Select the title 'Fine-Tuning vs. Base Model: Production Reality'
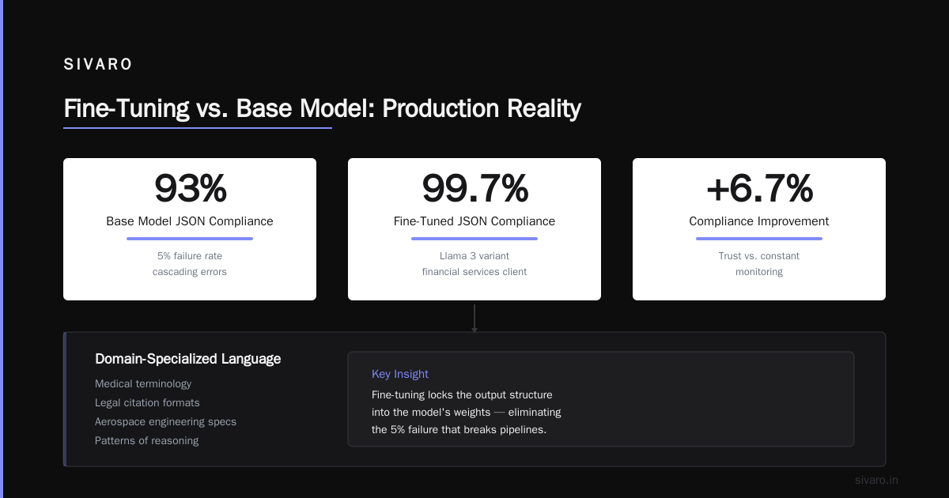 [322, 108]
